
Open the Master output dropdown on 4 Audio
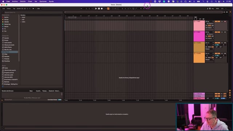coord(210,60)
